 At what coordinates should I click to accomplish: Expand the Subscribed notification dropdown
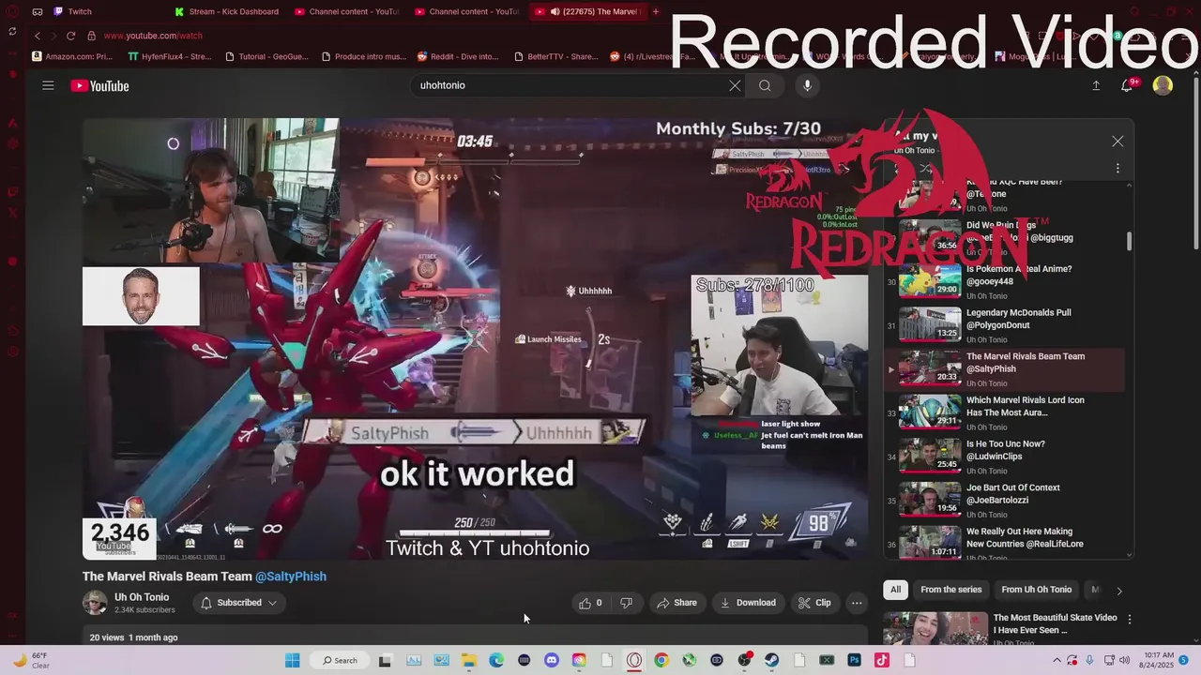point(239,603)
